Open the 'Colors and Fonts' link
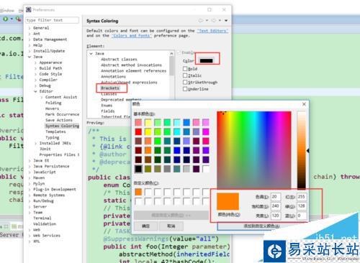360x263 pixels. tap(132, 36)
